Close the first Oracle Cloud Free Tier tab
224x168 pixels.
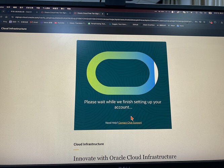70,13
